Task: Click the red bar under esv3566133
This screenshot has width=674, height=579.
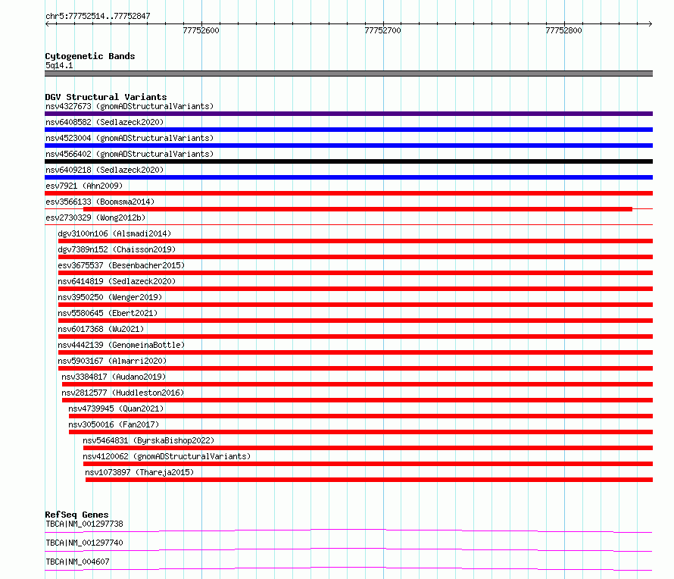Action: 357,209
